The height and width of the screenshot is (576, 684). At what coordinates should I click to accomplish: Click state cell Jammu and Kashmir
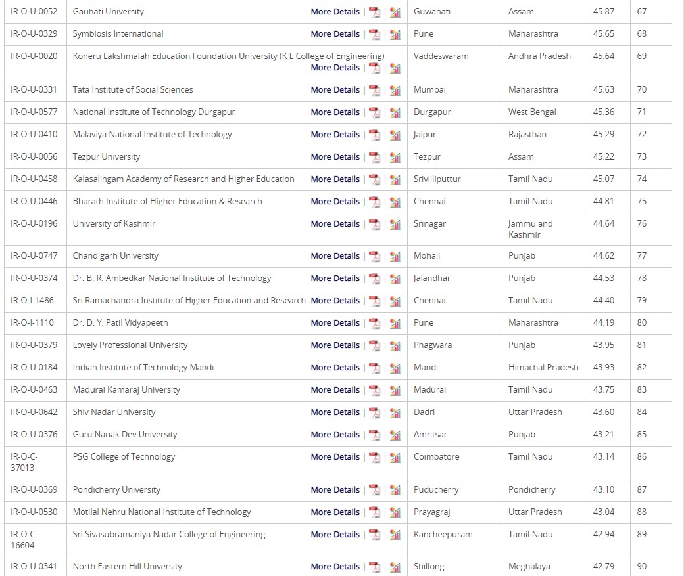pyautogui.click(x=531, y=229)
